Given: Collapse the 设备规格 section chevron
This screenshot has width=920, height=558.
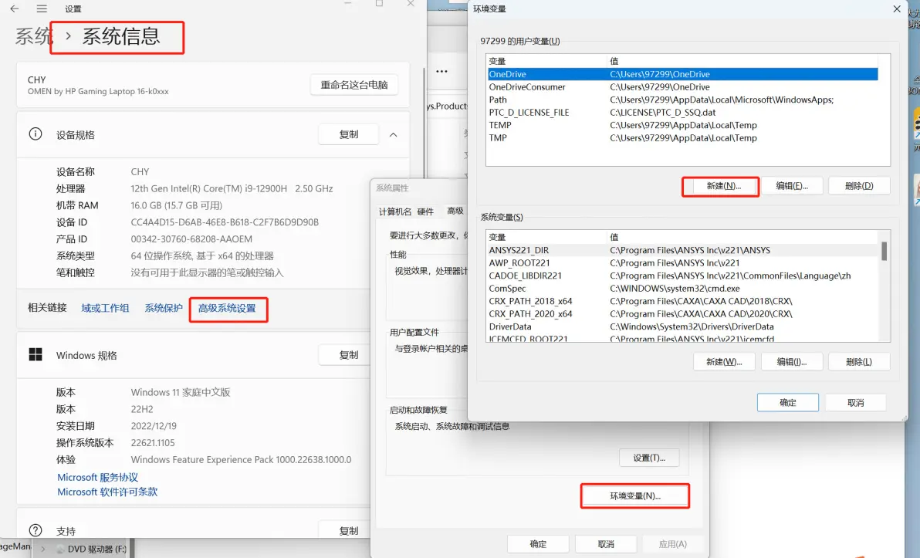Looking at the screenshot, I should [393, 135].
